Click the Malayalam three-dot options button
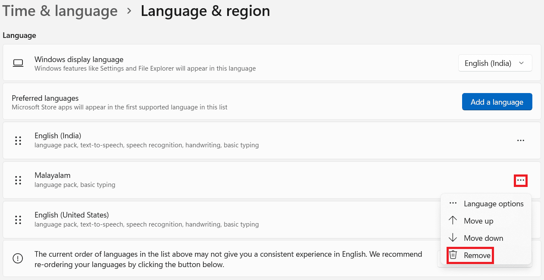The height and width of the screenshot is (280, 544). pos(521,180)
